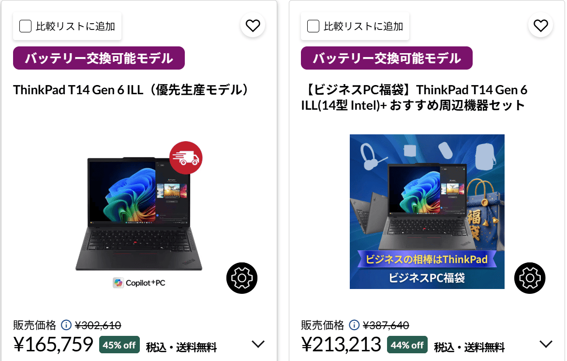The height and width of the screenshot is (361, 567).
Task: Add ThinkPad T14 Gen 6 ILL to wishlist heart
Action: [253, 26]
